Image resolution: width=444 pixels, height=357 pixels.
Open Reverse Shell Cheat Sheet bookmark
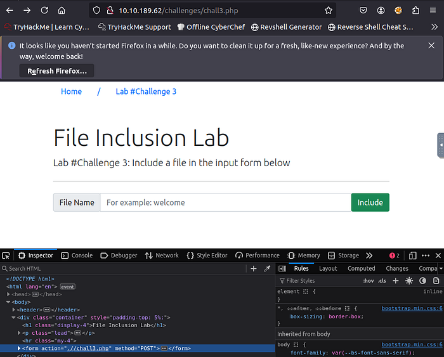pyautogui.click(x=370, y=27)
